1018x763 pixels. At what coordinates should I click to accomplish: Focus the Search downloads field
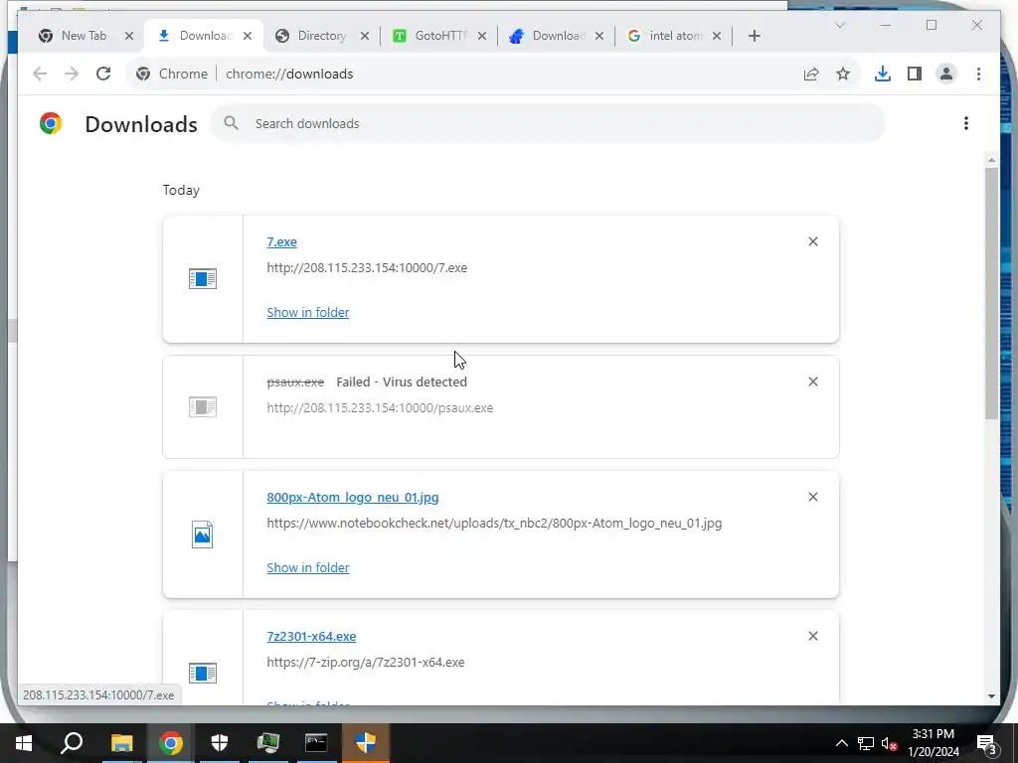(548, 123)
